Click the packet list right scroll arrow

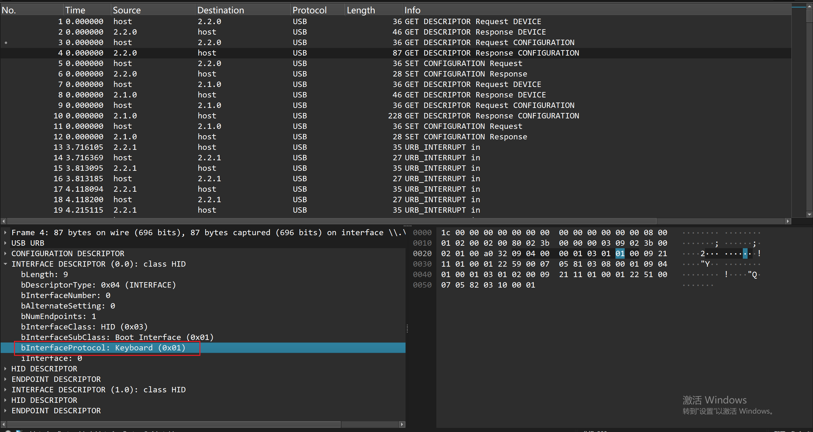(x=788, y=221)
